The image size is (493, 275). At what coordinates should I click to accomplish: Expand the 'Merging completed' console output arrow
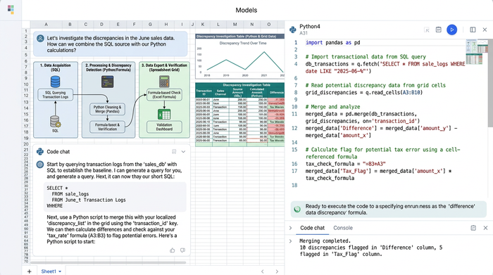pyautogui.click(x=290, y=241)
